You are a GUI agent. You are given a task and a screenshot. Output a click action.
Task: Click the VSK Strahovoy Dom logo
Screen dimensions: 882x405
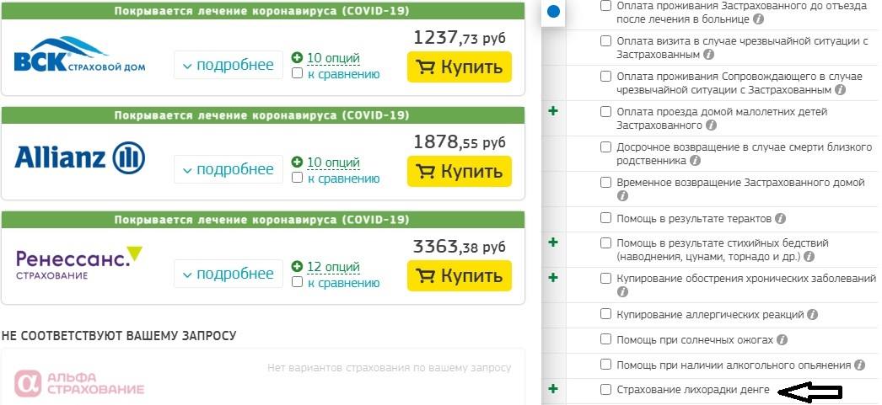click(x=79, y=55)
